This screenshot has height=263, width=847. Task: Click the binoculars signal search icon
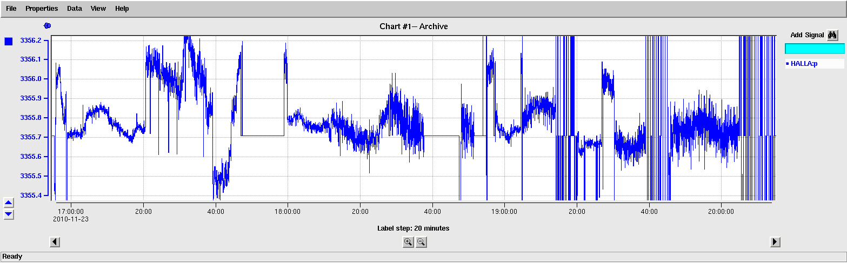click(832, 35)
